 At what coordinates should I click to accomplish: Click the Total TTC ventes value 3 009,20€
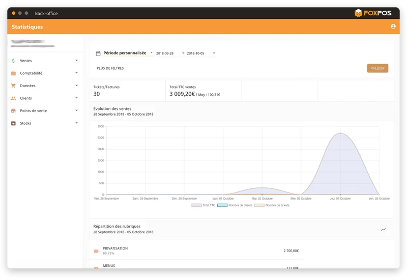[x=182, y=94]
